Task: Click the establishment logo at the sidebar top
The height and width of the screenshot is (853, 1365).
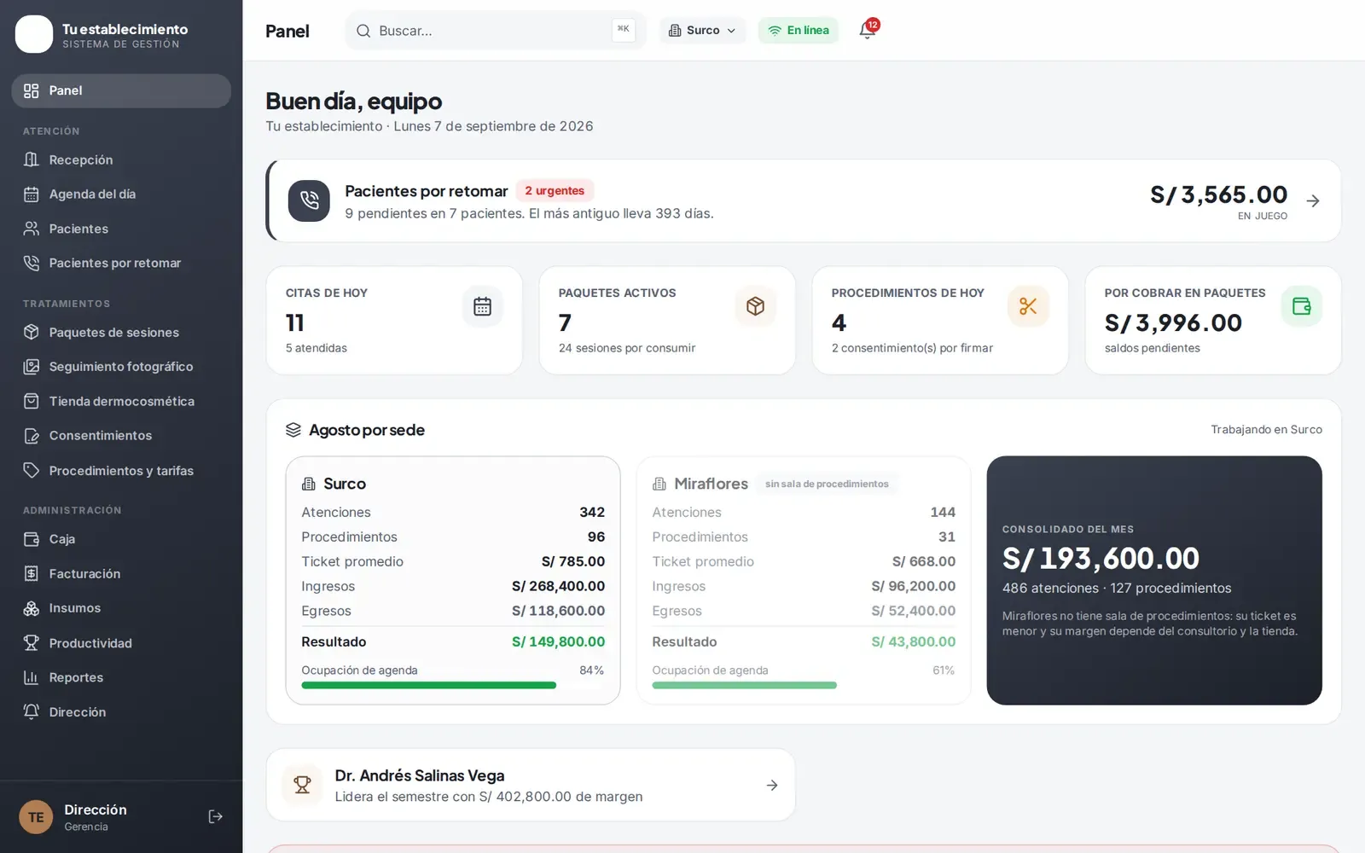Action: (34, 34)
